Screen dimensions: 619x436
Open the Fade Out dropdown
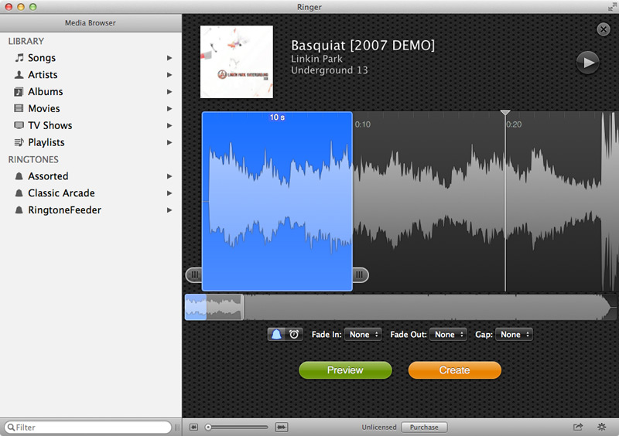pos(449,335)
